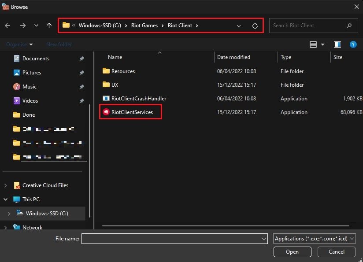Sort files by the Name column

point(115,57)
